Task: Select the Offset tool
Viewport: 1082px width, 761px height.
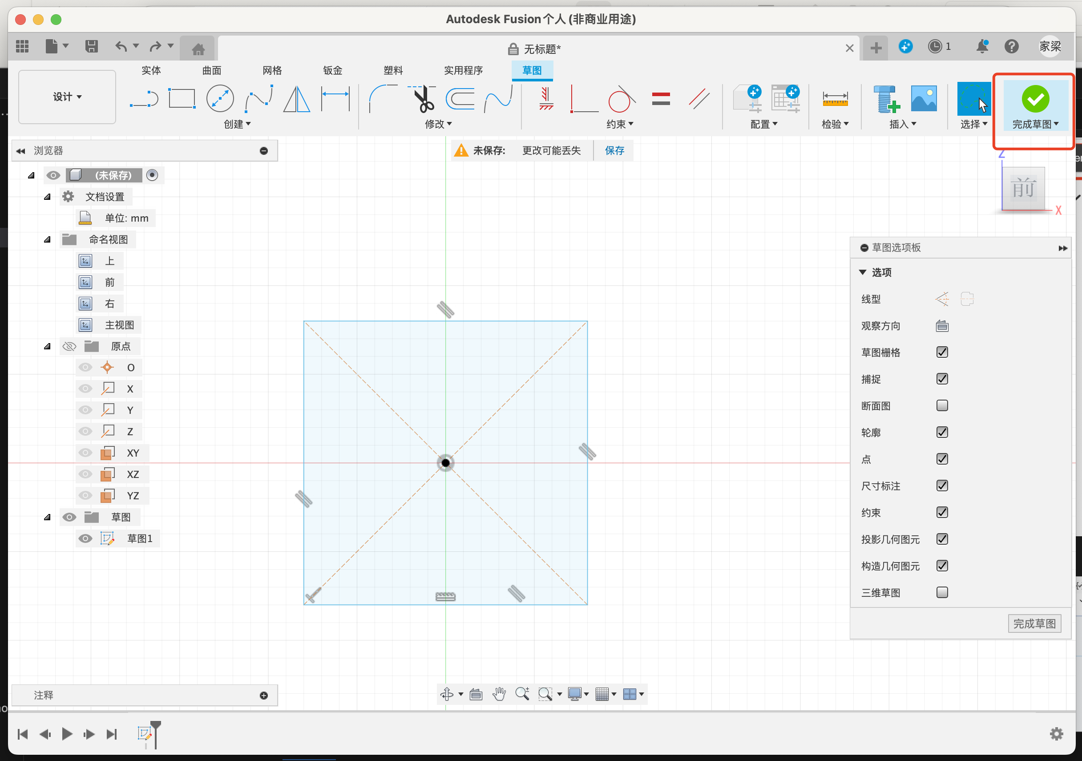Action: 460,98
